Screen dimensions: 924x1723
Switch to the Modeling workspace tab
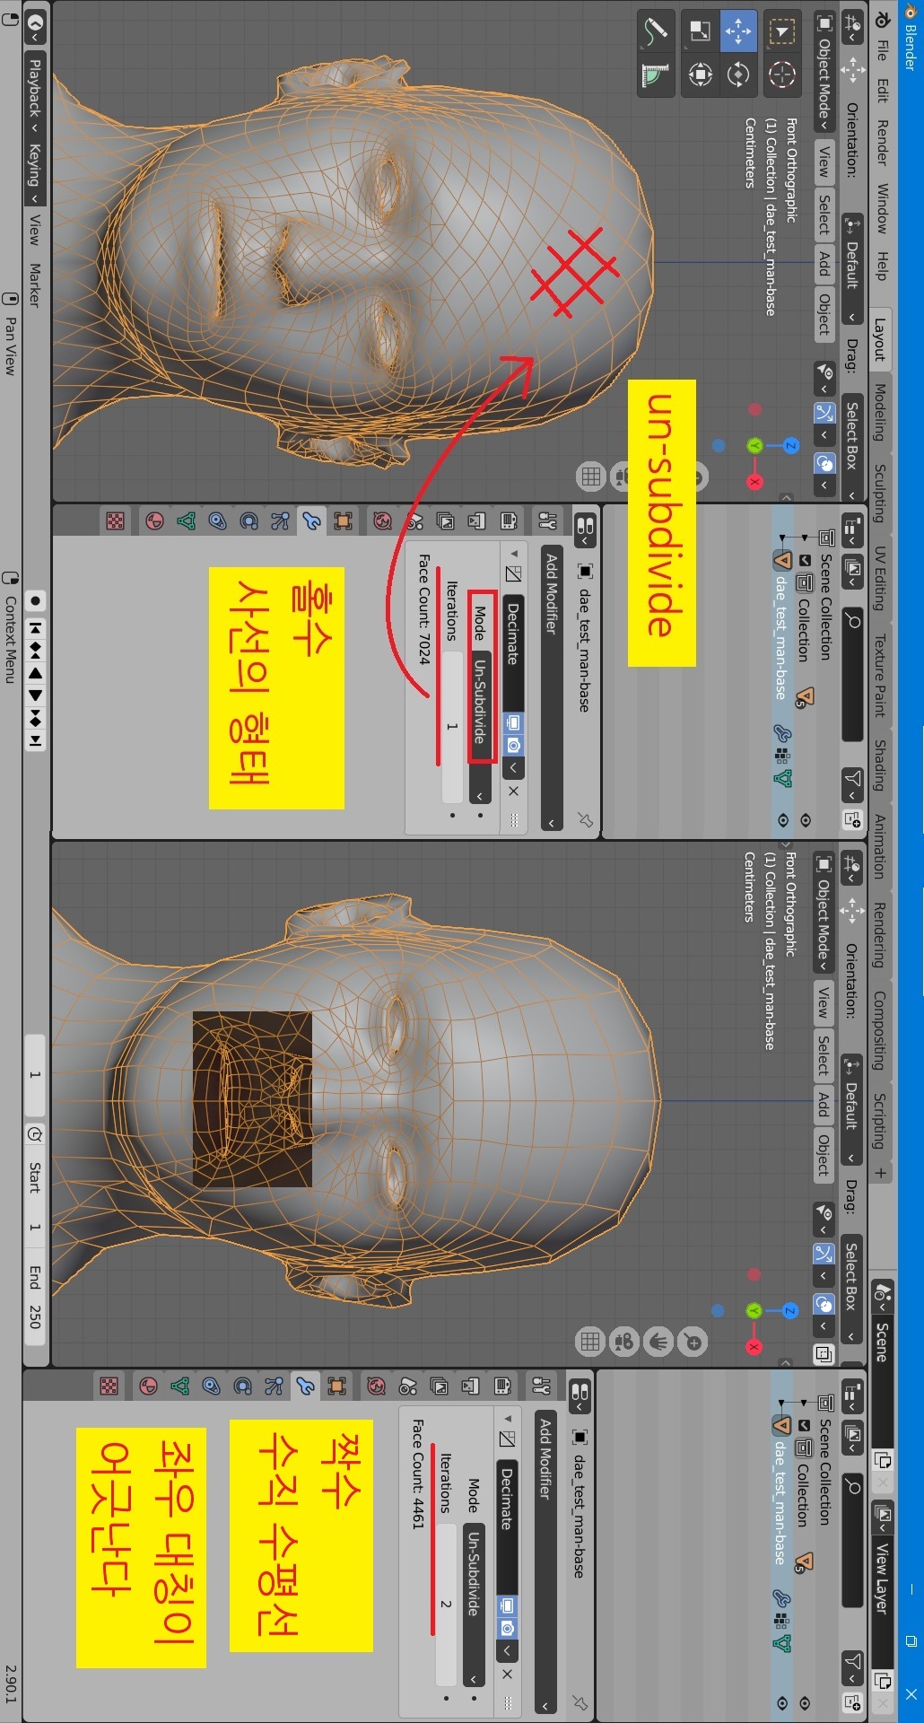[881, 412]
